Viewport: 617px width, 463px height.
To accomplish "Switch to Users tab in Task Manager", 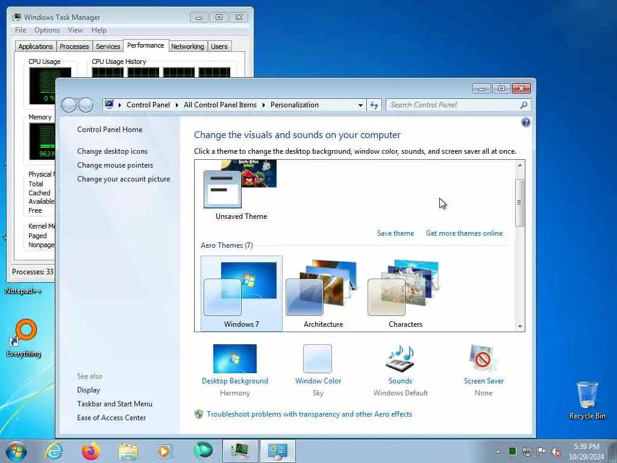I will point(219,46).
